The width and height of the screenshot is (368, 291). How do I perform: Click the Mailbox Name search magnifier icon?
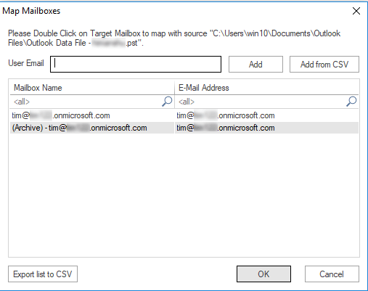[x=167, y=102]
